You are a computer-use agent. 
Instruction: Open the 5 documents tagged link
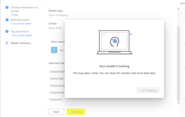coord(21,35)
